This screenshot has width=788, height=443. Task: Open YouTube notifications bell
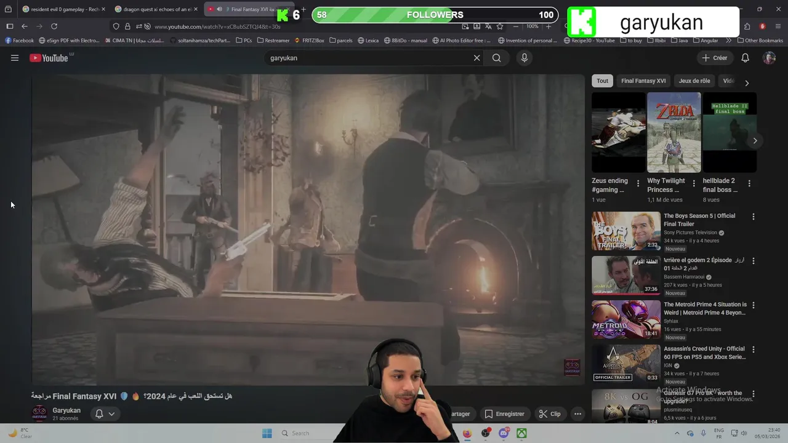point(745,58)
